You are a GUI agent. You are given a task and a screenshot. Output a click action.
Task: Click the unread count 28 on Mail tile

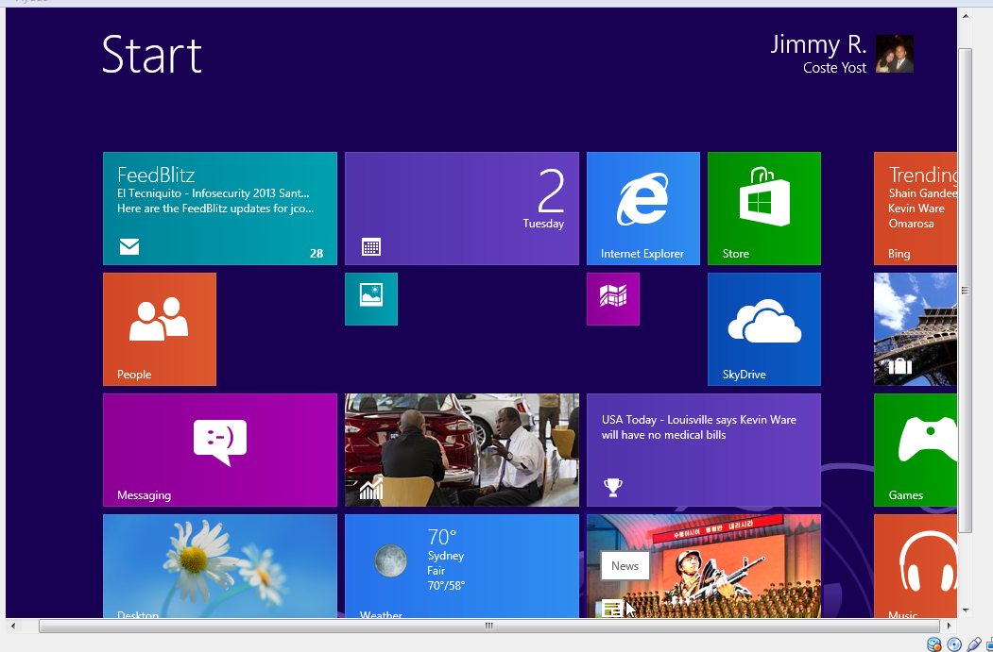tap(317, 254)
